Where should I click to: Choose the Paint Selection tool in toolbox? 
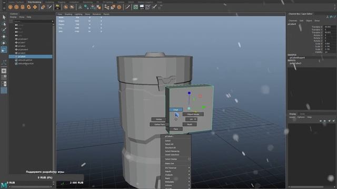(x=4, y=30)
